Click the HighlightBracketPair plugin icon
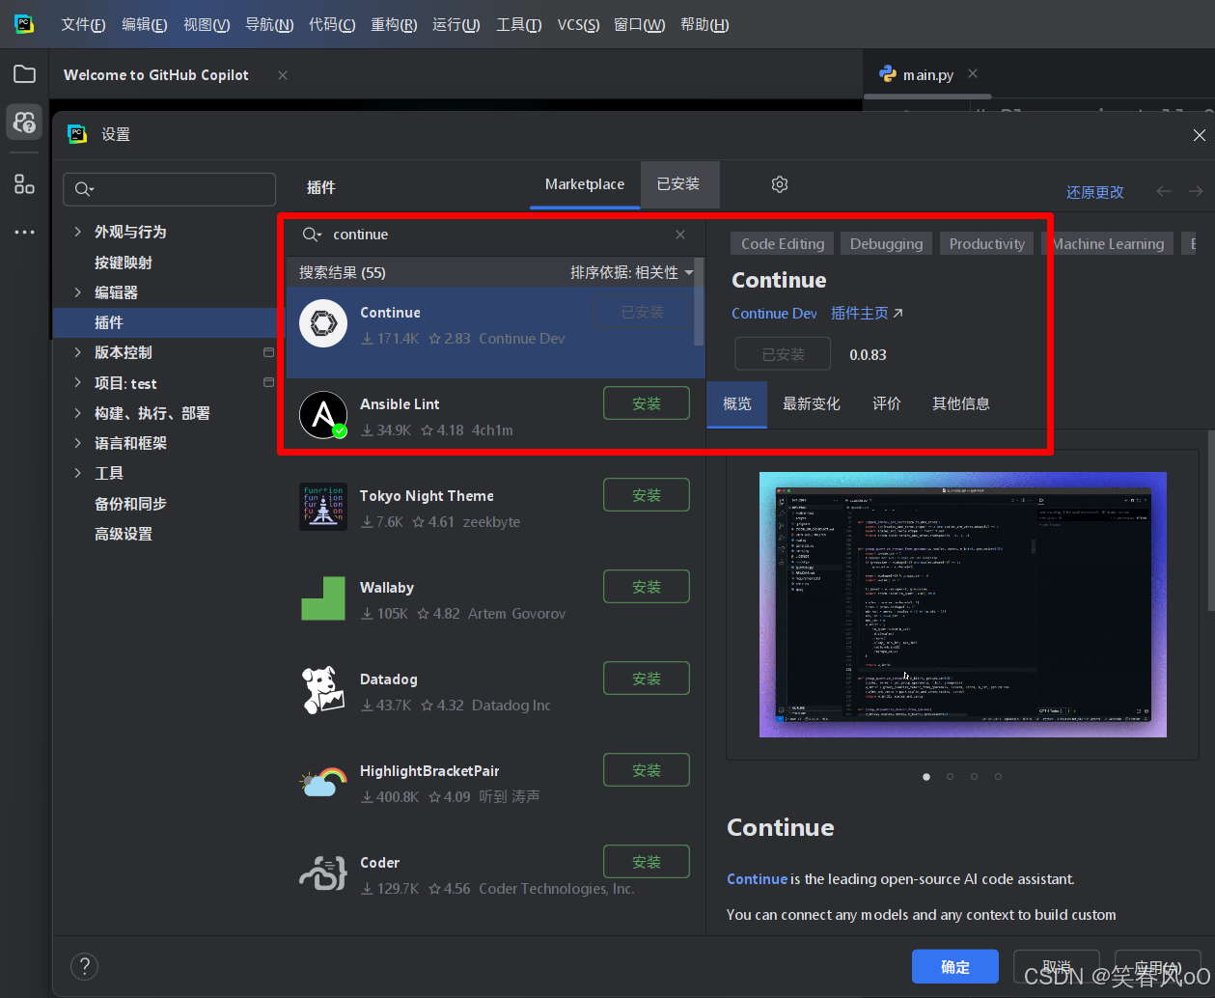Viewport: 1215px width, 998px height. (x=323, y=782)
